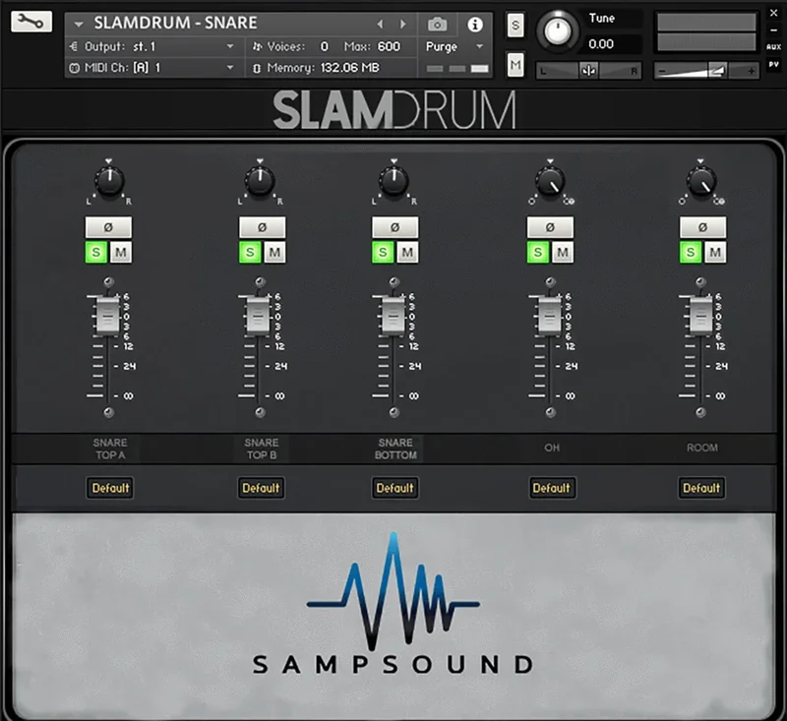Viewport: 787px width, 721px height.
Task: Click the Room volume fader
Action: pos(700,316)
